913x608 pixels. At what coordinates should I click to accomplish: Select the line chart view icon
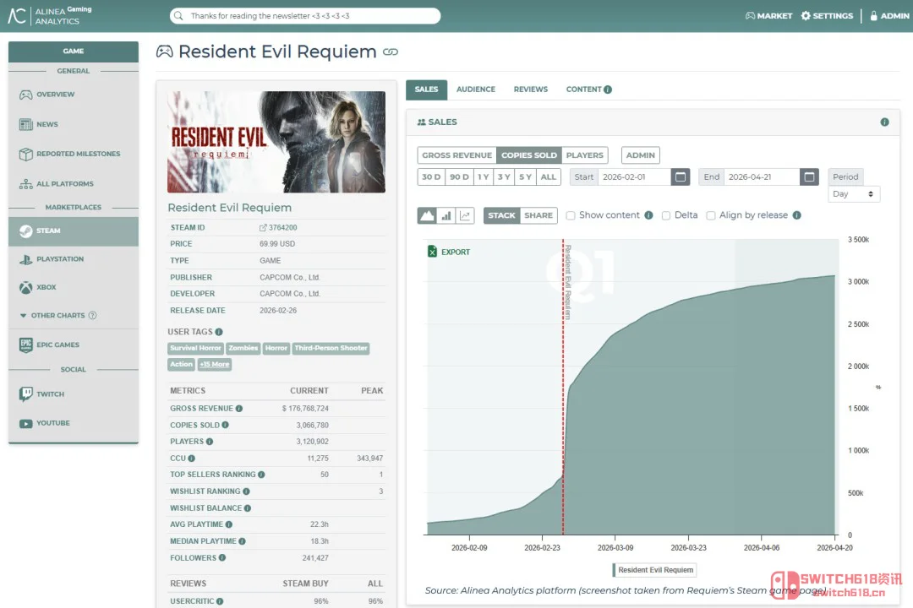[465, 215]
